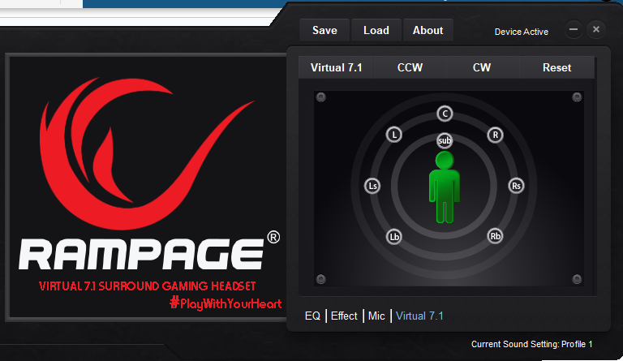Select the subwoofer (sub) speaker icon
The width and height of the screenshot is (623, 361).
[x=445, y=140]
